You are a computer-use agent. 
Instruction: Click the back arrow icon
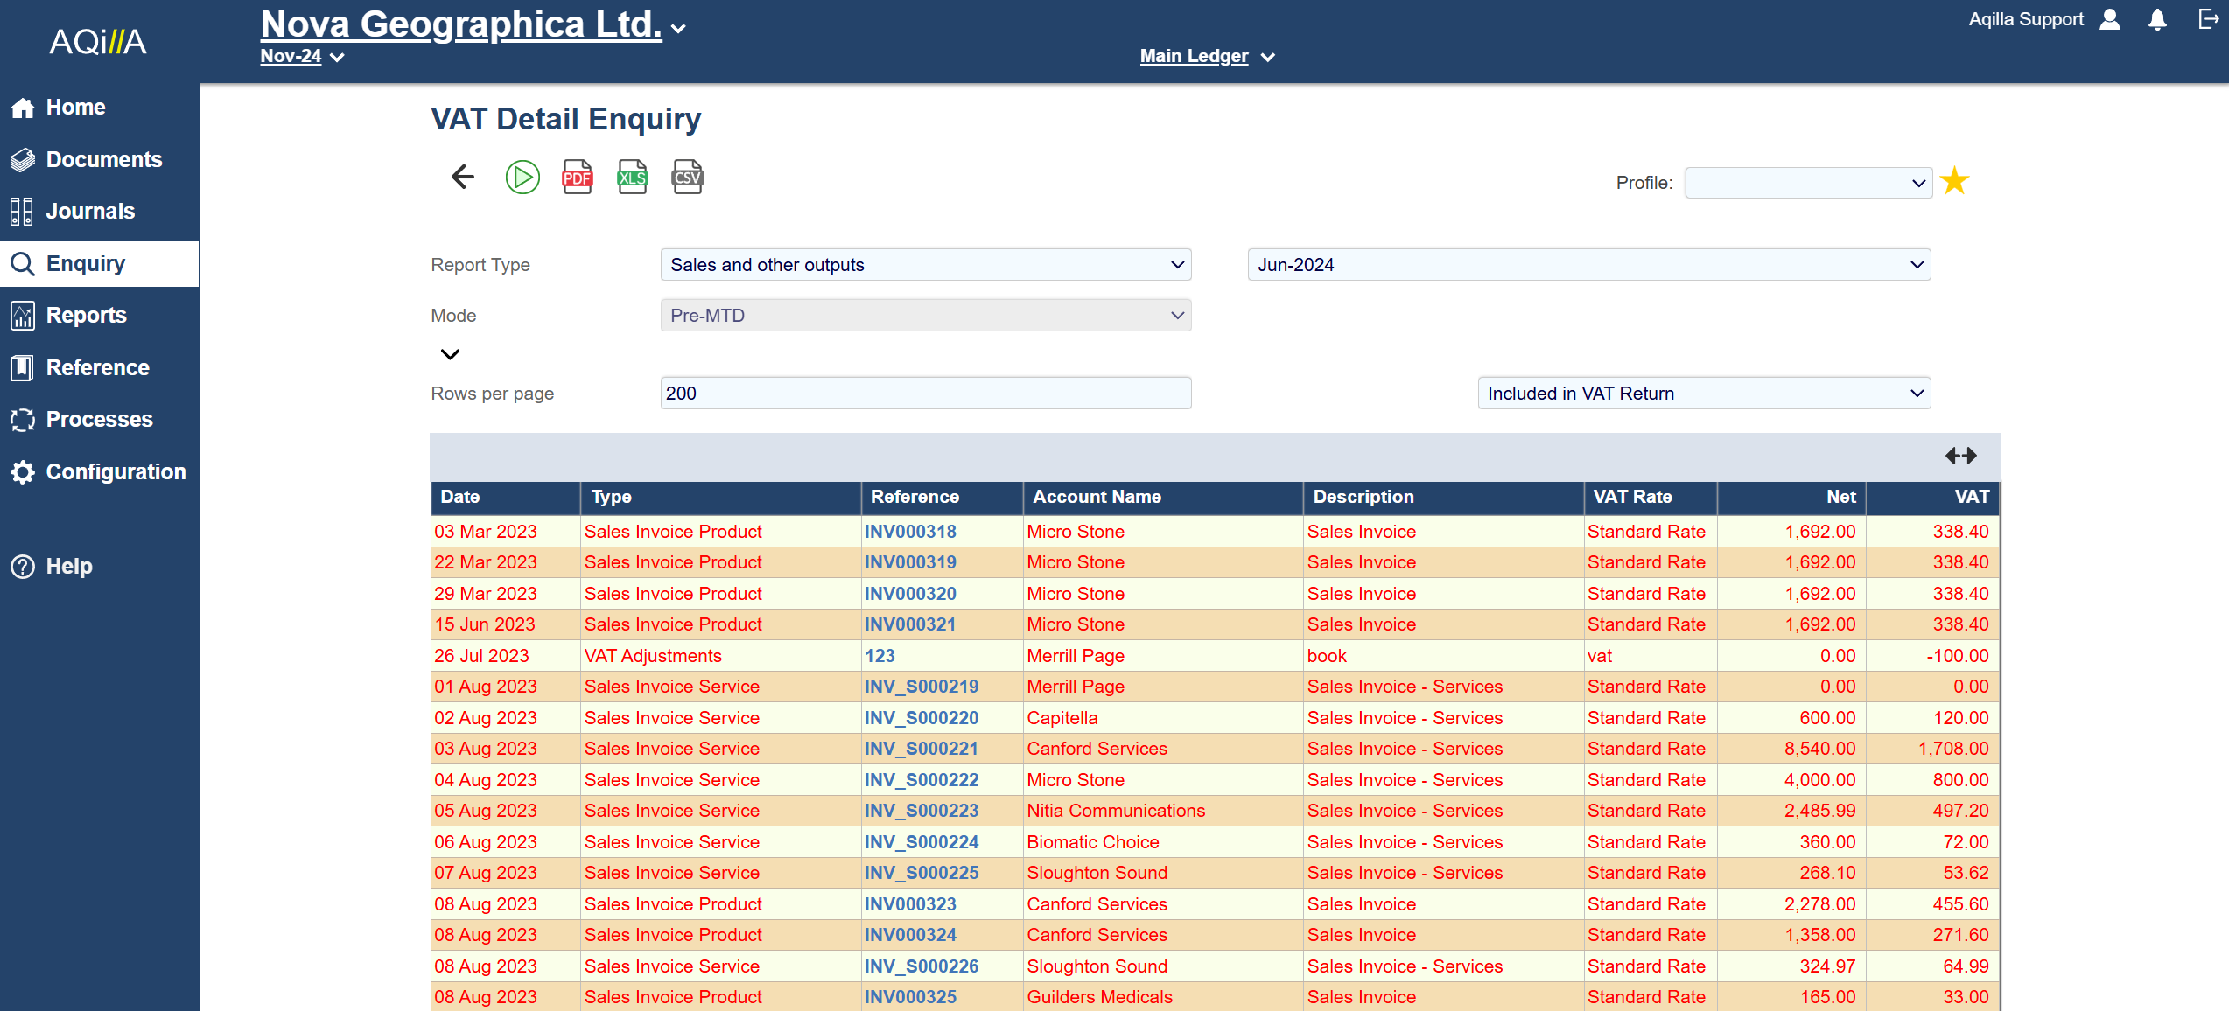coord(463,178)
